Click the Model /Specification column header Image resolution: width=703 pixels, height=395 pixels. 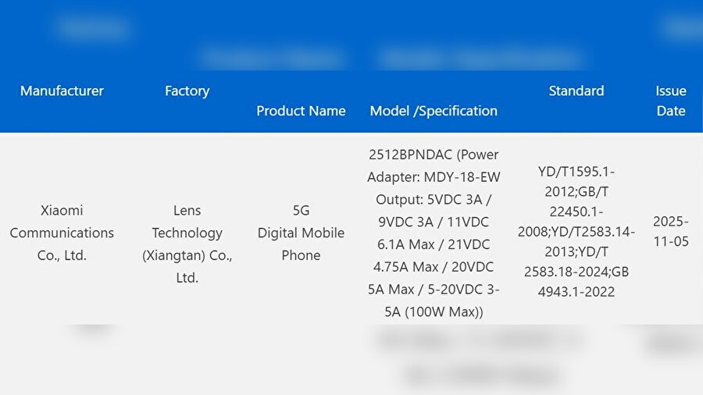click(x=434, y=111)
